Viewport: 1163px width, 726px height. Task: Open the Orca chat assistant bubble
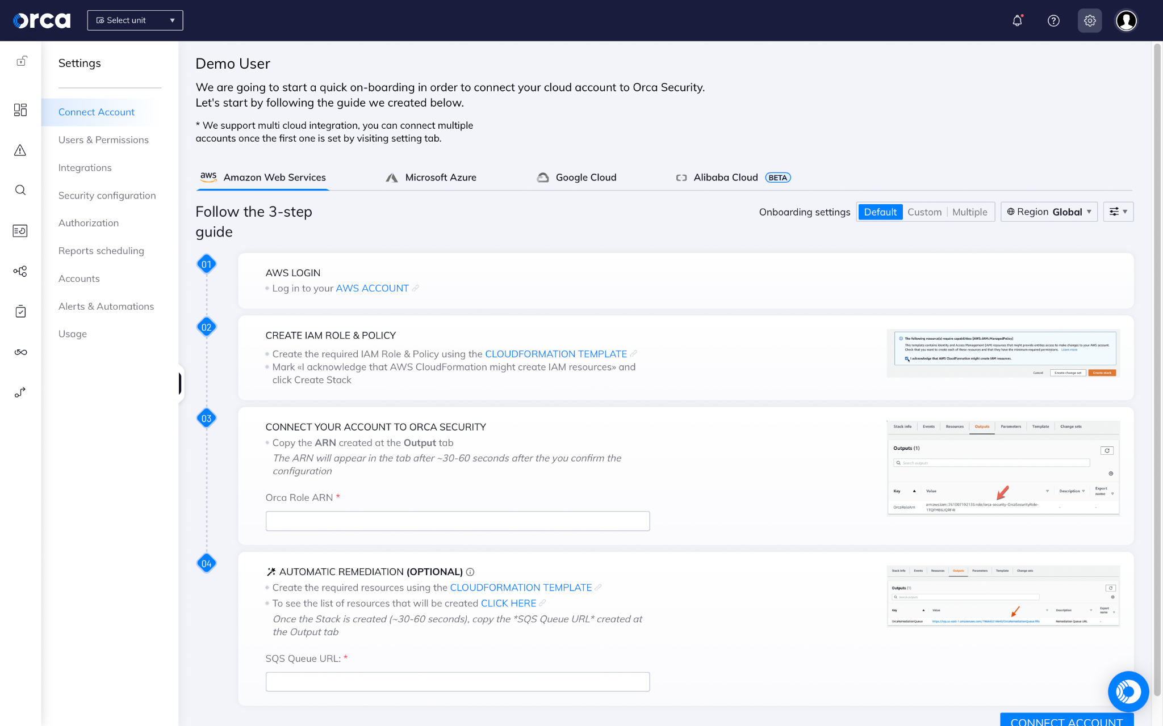(x=1128, y=691)
